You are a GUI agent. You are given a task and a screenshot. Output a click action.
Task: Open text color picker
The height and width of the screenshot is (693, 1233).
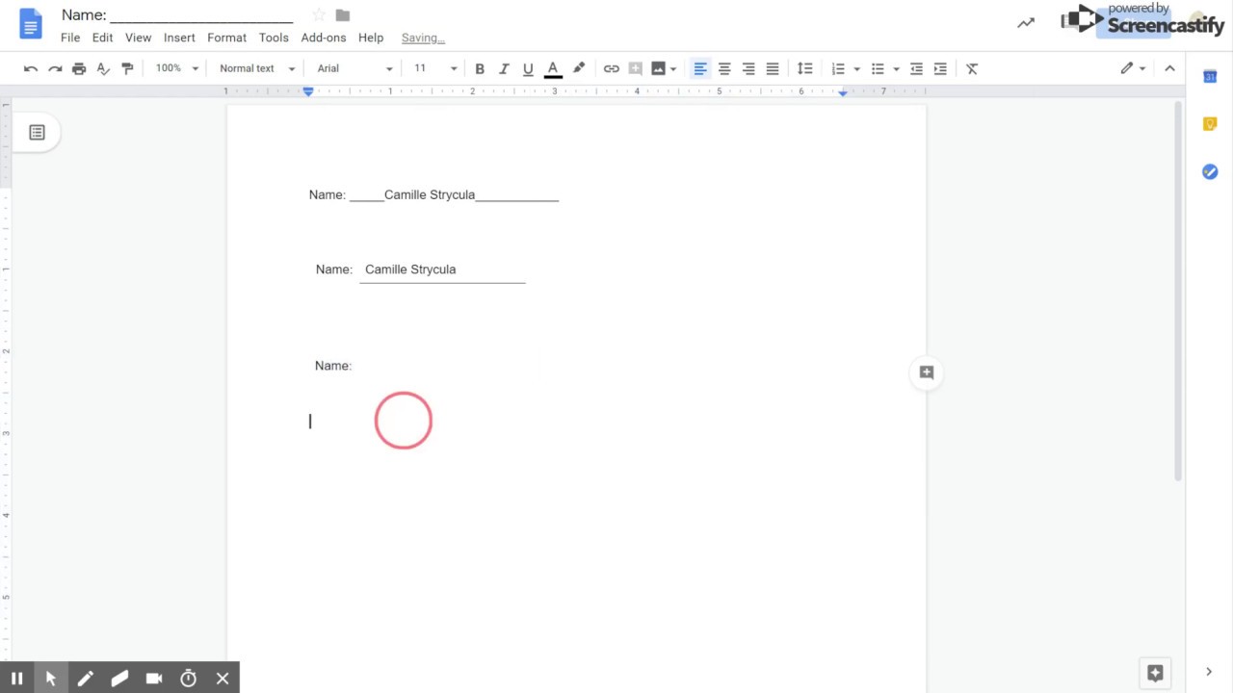tap(553, 68)
